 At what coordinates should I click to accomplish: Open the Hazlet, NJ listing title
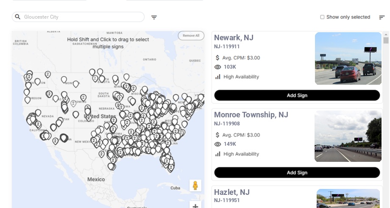click(x=232, y=192)
